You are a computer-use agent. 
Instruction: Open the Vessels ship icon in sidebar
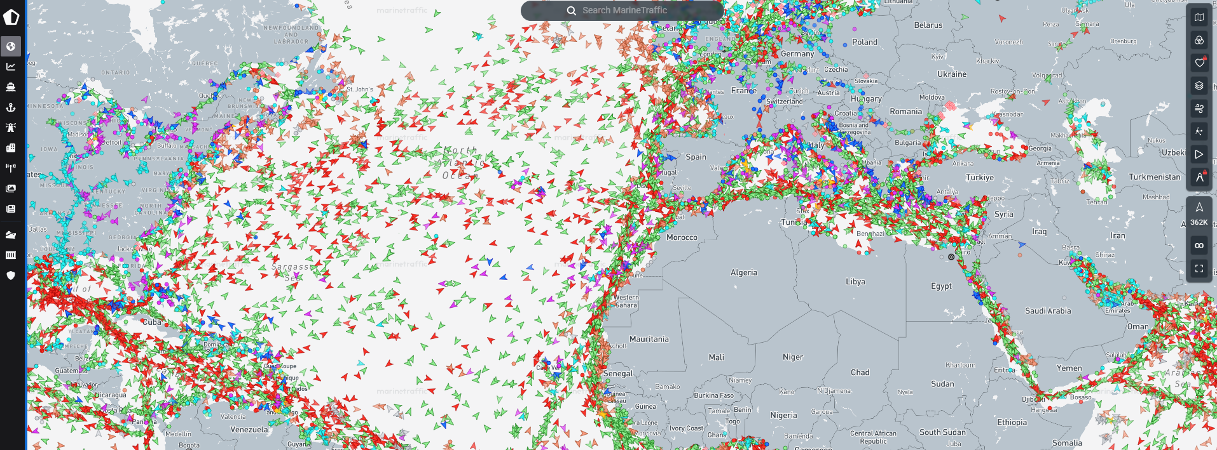(11, 87)
